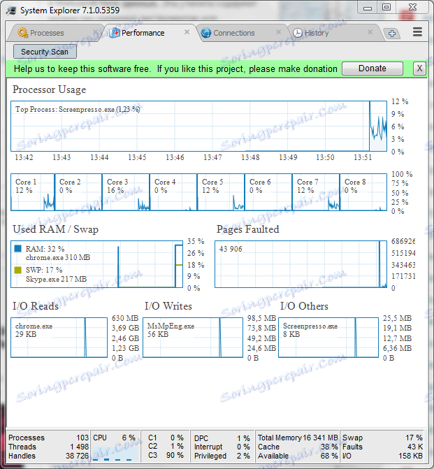Click the Donate button
This screenshot has width=434, height=469.
tap(372, 68)
